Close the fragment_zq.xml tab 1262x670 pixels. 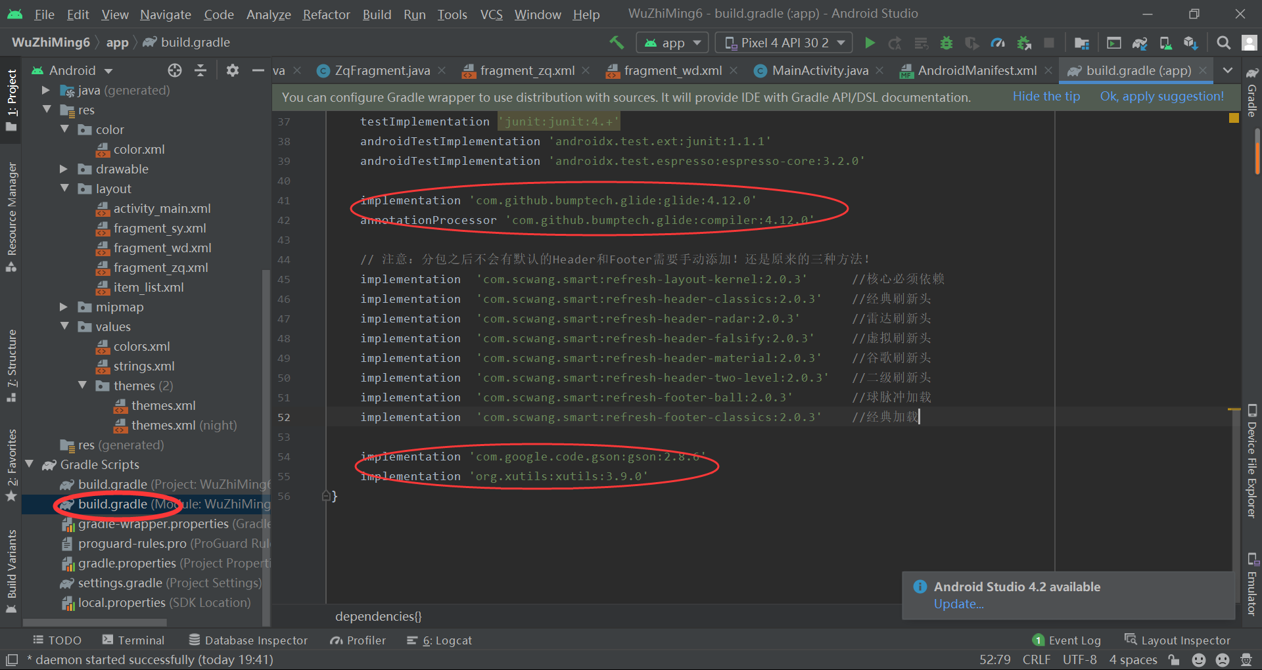point(586,70)
